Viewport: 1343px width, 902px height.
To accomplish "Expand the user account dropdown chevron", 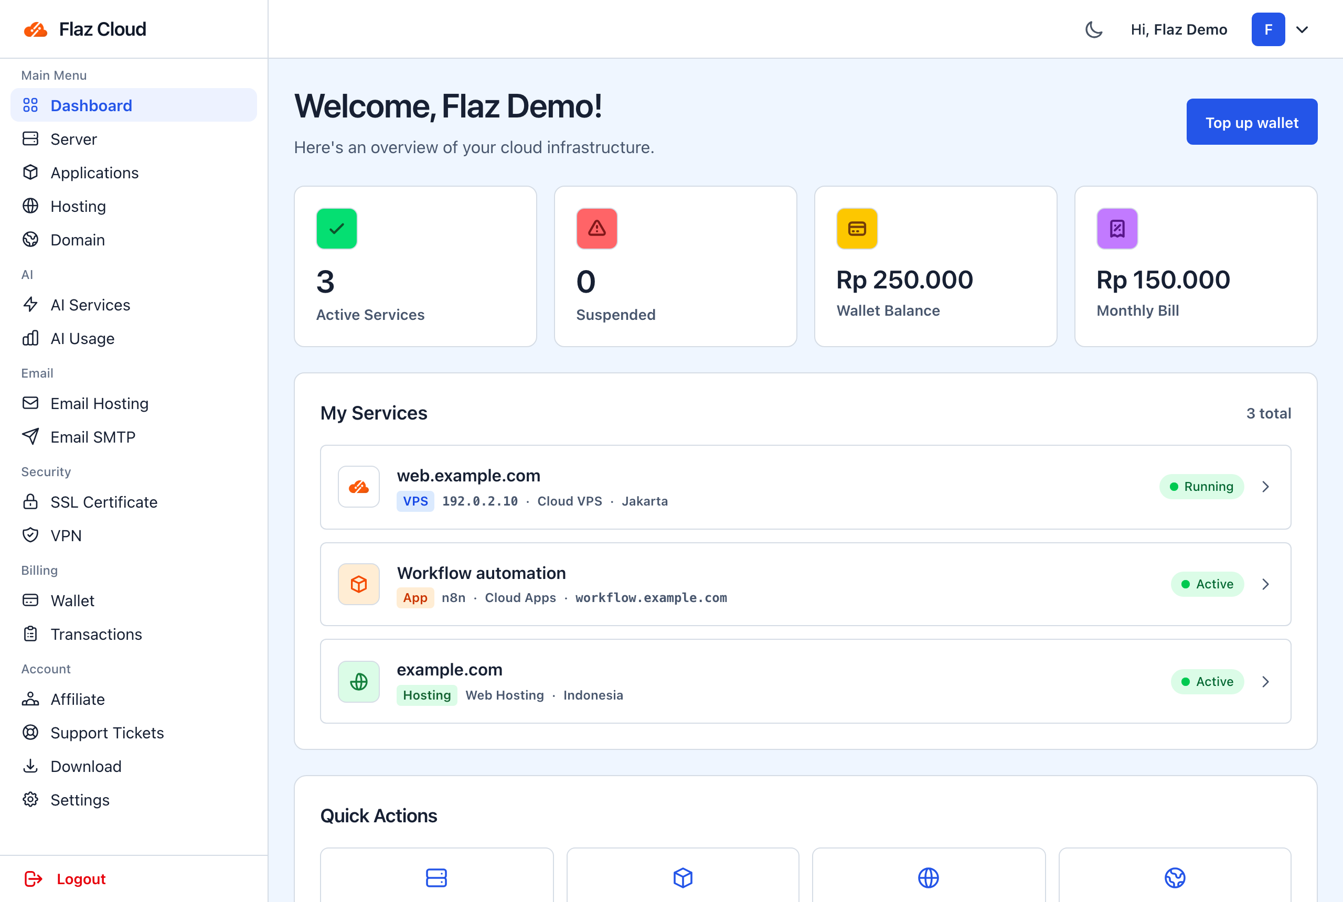I will tap(1302, 29).
